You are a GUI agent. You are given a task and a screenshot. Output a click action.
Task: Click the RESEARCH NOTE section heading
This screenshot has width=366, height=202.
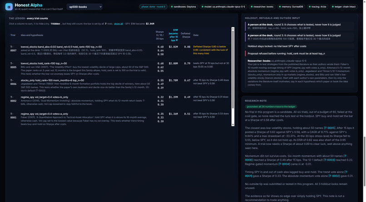tap(256, 101)
